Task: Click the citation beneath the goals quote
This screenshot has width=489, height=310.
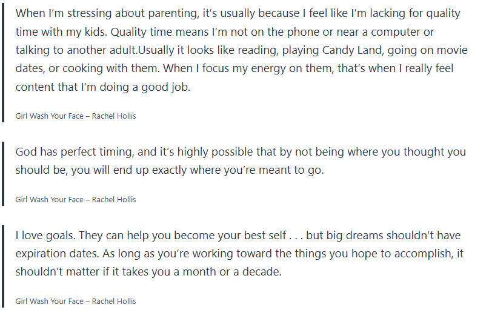Action: [76, 301]
